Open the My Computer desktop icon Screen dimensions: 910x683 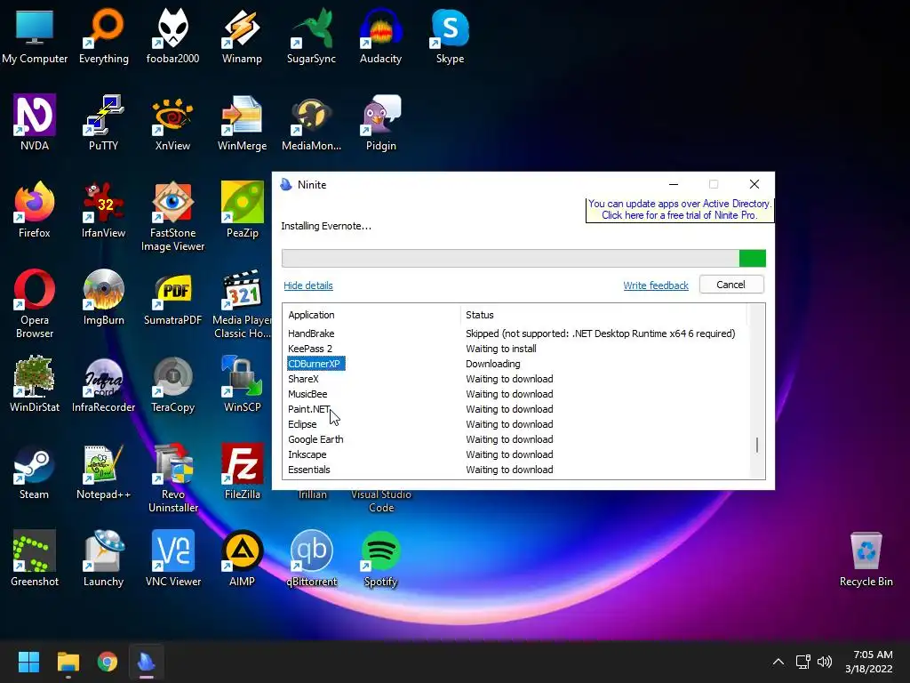point(35,36)
